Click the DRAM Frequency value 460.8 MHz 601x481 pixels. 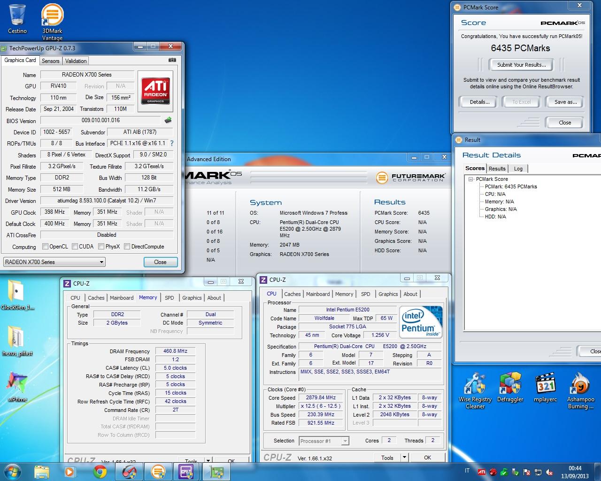point(175,351)
